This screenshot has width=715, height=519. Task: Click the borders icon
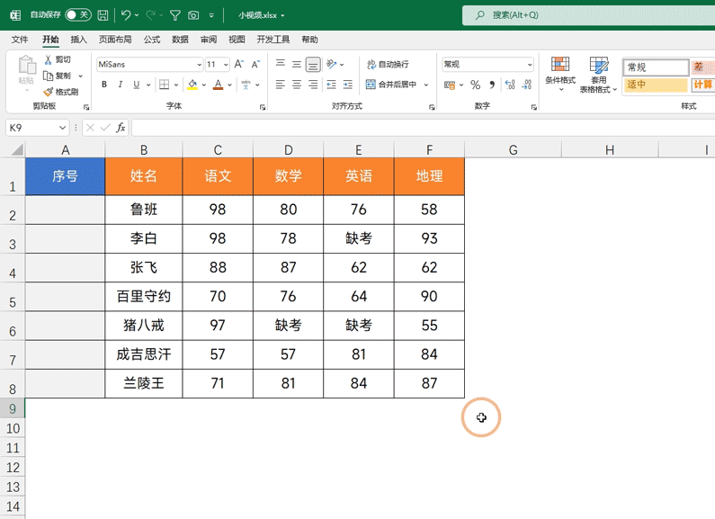[x=165, y=85]
